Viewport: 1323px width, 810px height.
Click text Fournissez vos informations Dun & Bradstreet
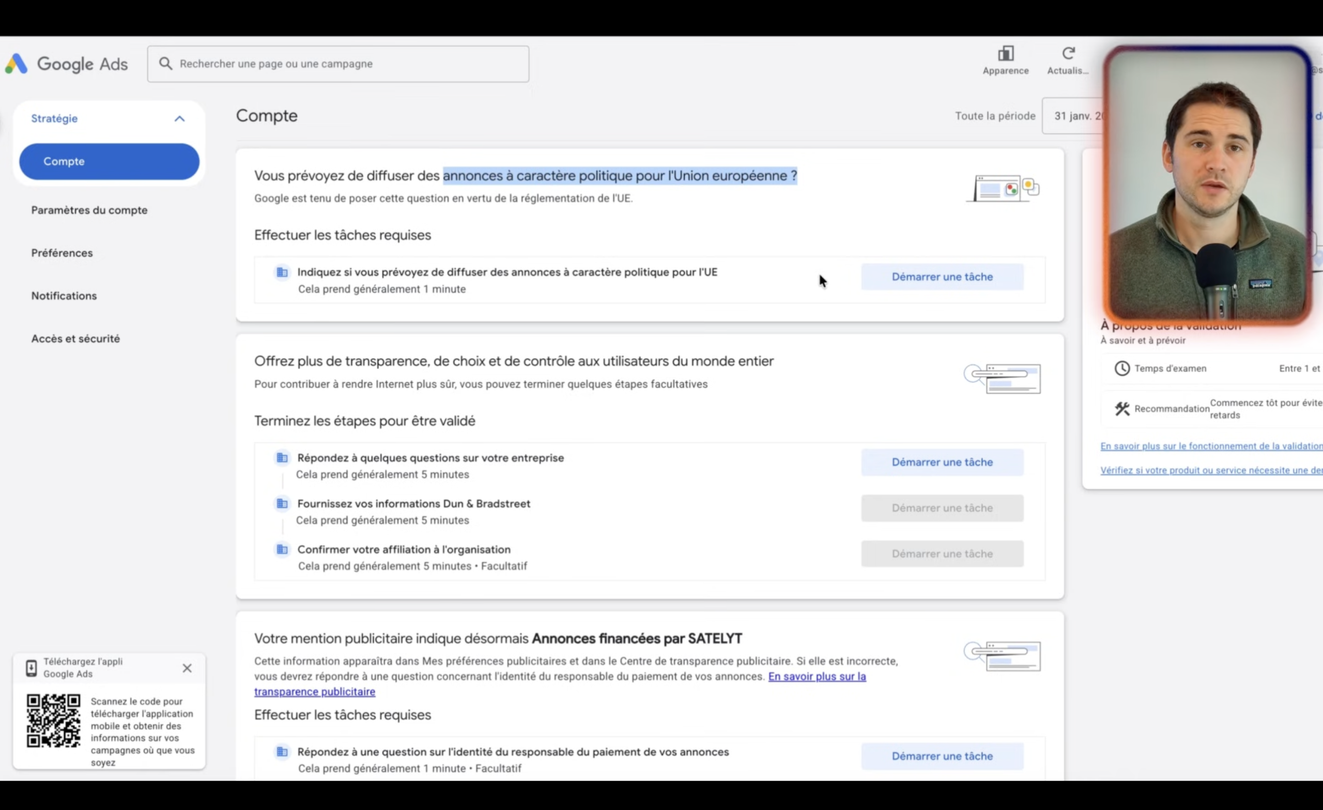(x=413, y=504)
